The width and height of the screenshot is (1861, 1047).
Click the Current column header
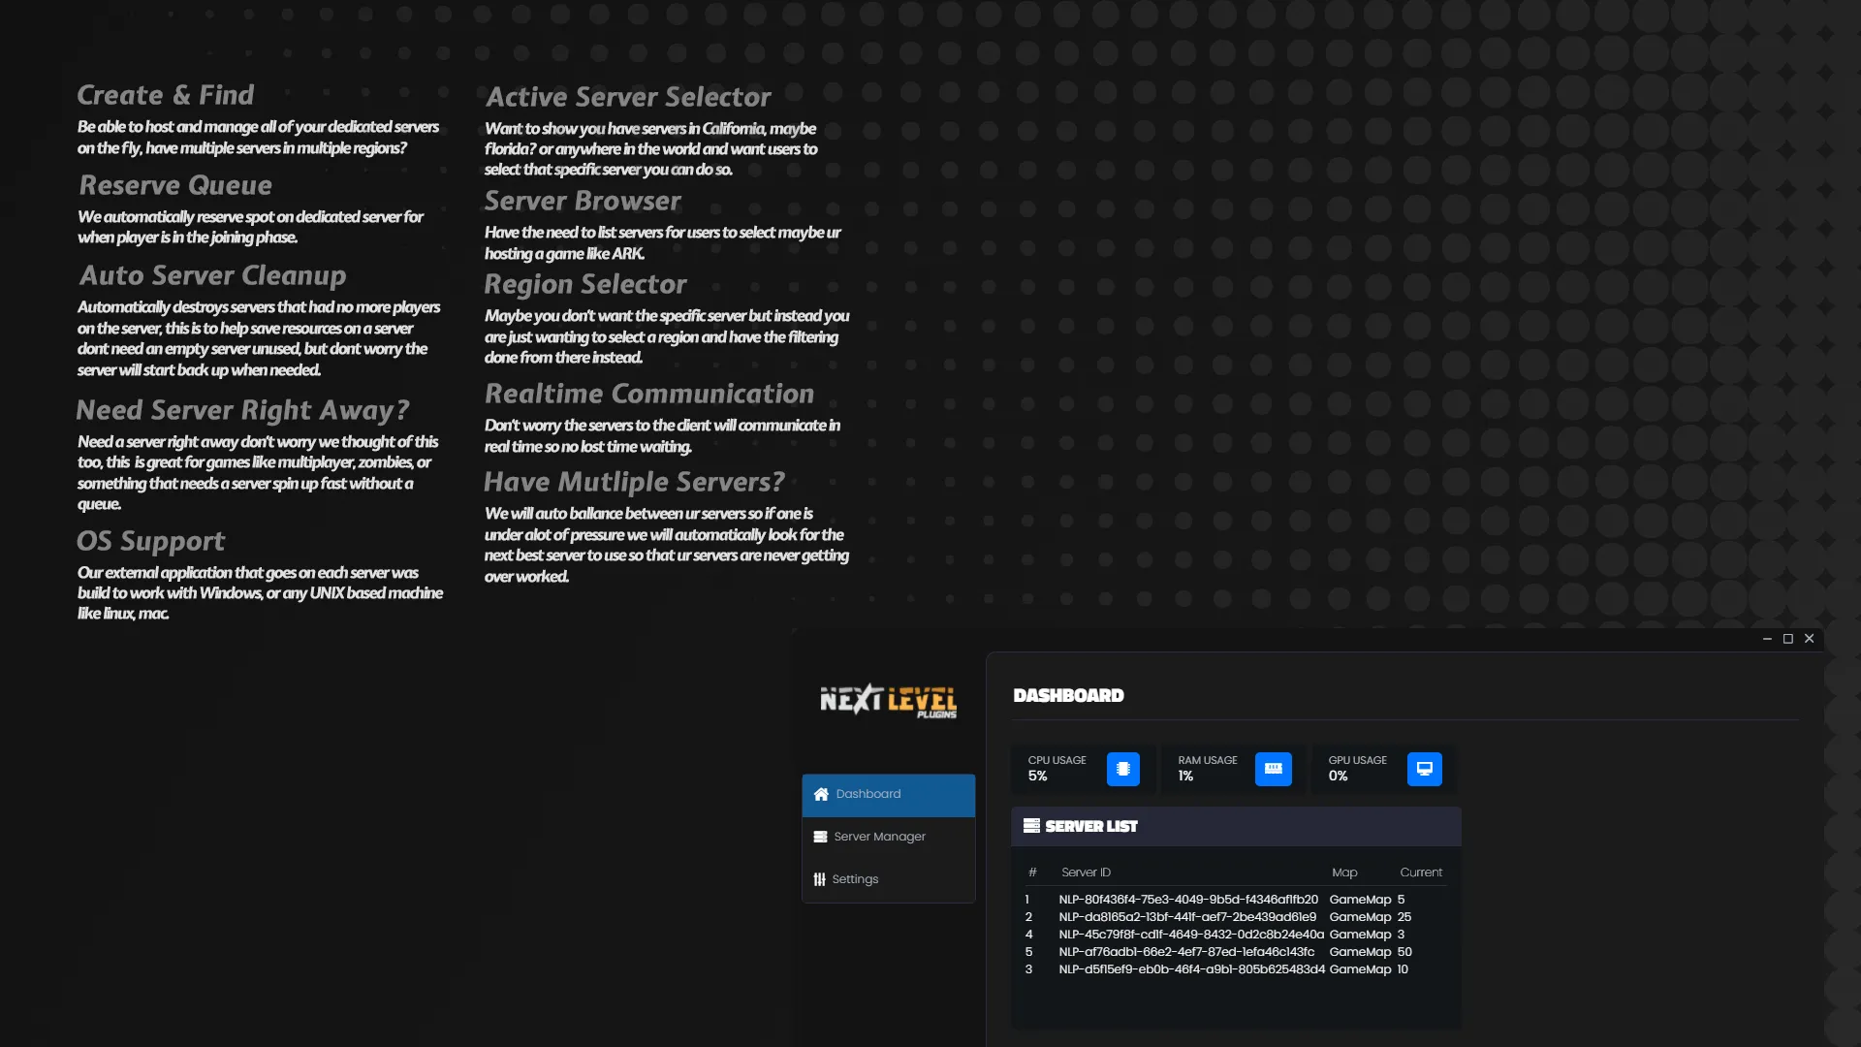pyautogui.click(x=1420, y=872)
